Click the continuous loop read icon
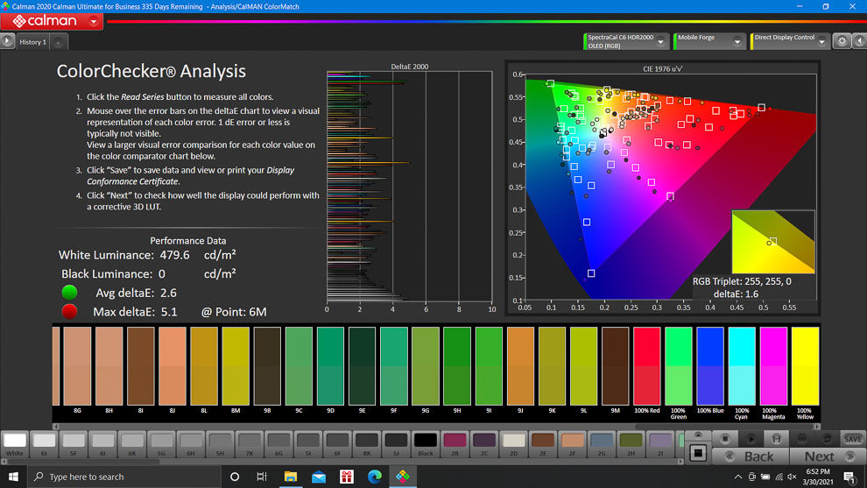 [801, 439]
